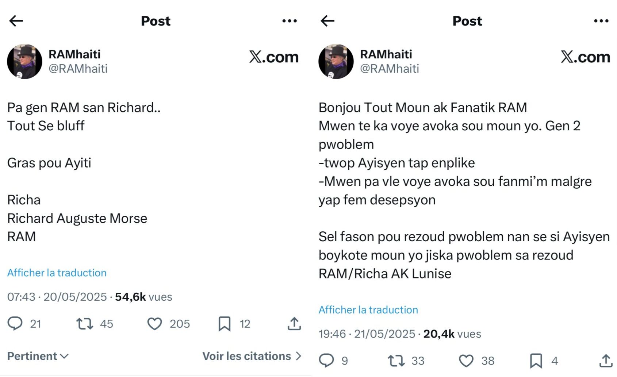Click the @RAMhaiti username on the right post

point(389,68)
